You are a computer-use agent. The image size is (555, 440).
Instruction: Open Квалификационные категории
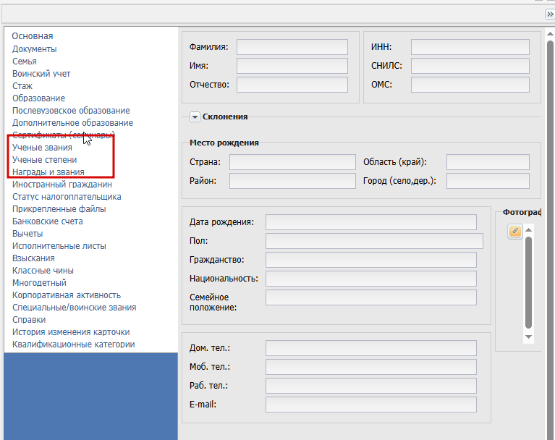tap(74, 344)
